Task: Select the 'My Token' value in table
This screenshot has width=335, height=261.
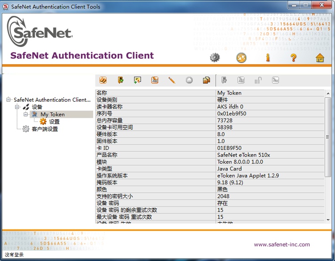Action: [x=229, y=93]
